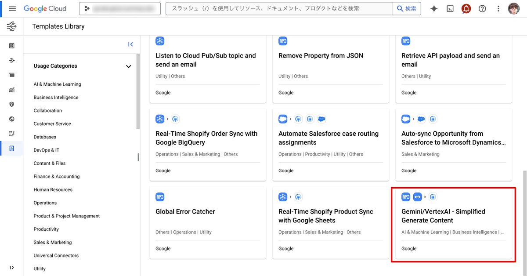
Task: Open the project selector dropdown
Action: [x=120, y=8]
